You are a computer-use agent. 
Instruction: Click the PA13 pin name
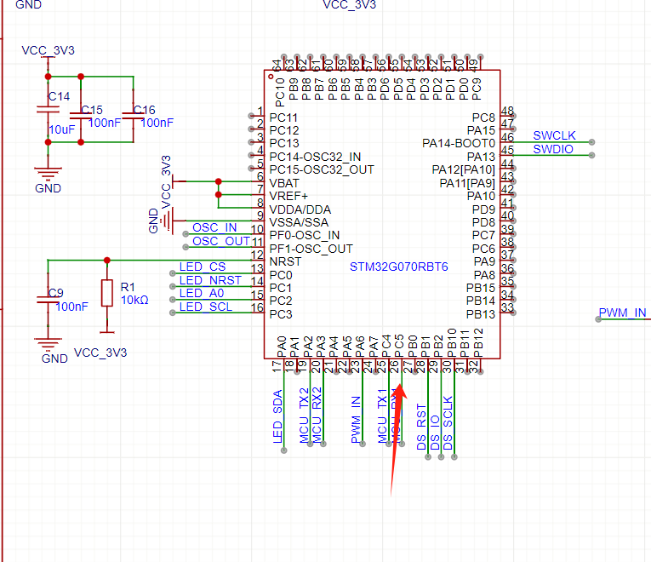tap(481, 157)
